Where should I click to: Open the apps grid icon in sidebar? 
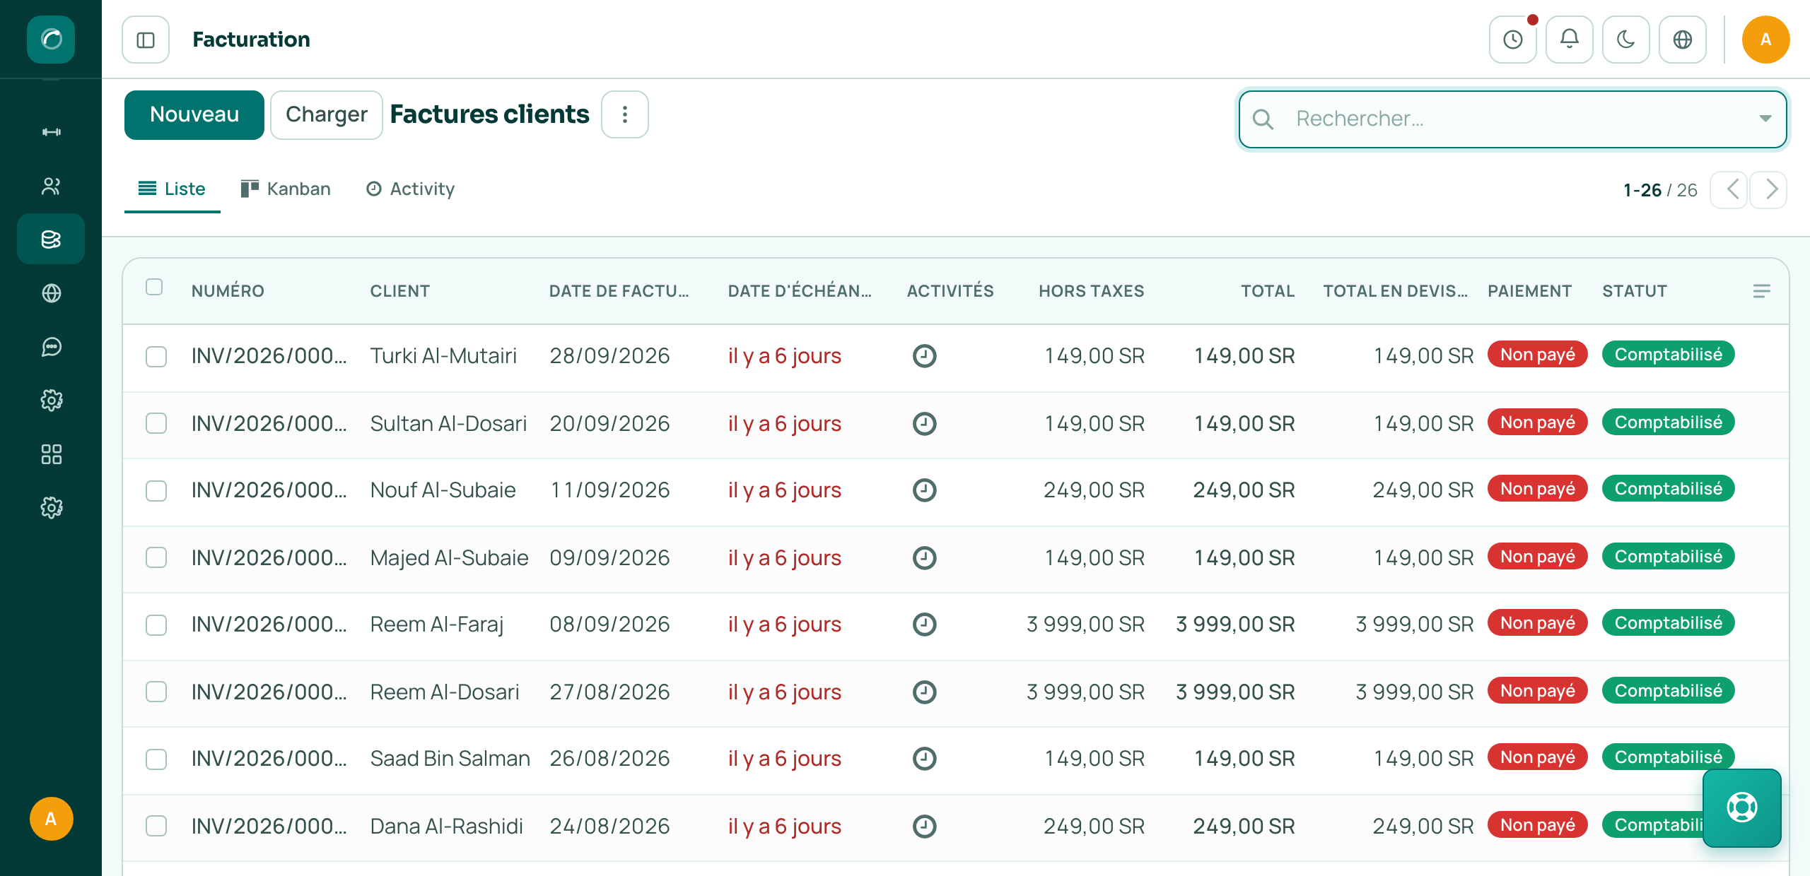[51, 454]
